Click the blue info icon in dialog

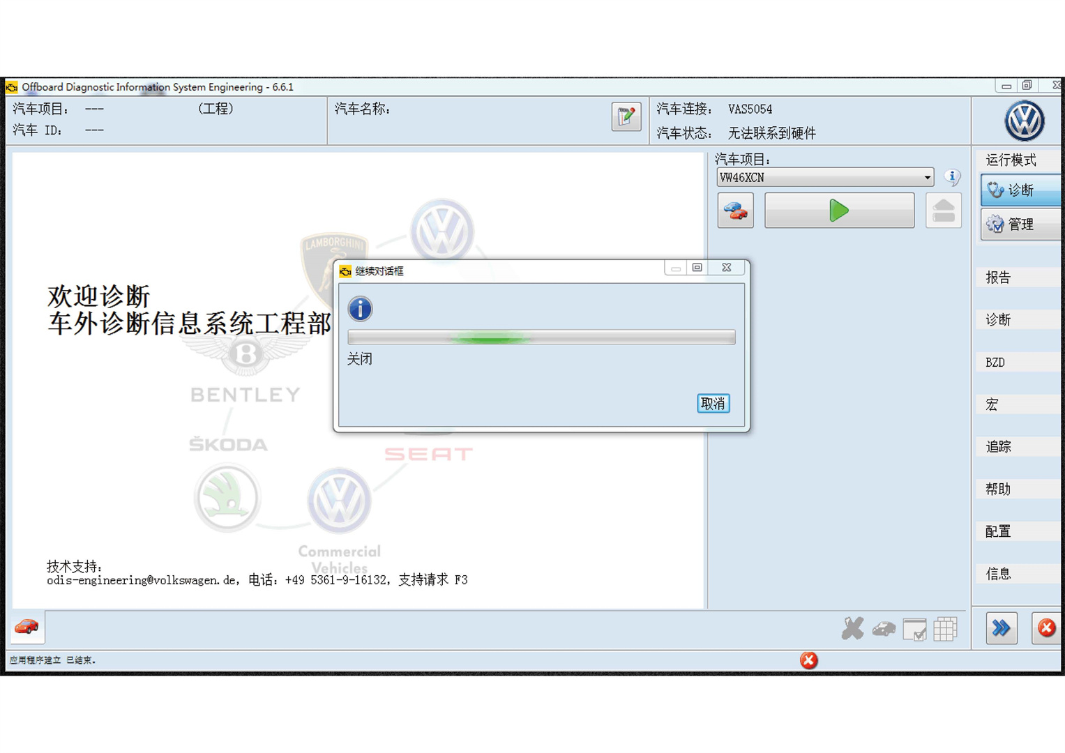(360, 309)
